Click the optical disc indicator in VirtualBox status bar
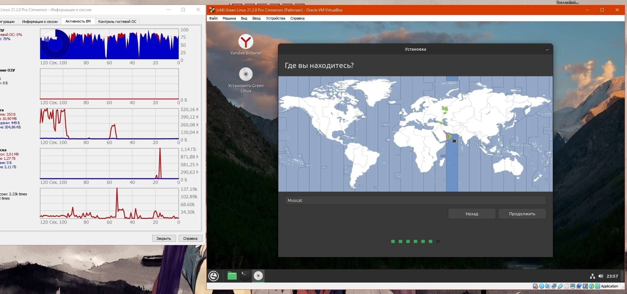 [x=542, y=286]
